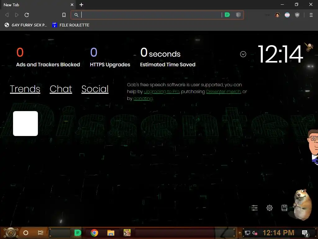Open the DOSBox taskbar icon
This screenshot has width=318, height=239.
tap(127, 233)
